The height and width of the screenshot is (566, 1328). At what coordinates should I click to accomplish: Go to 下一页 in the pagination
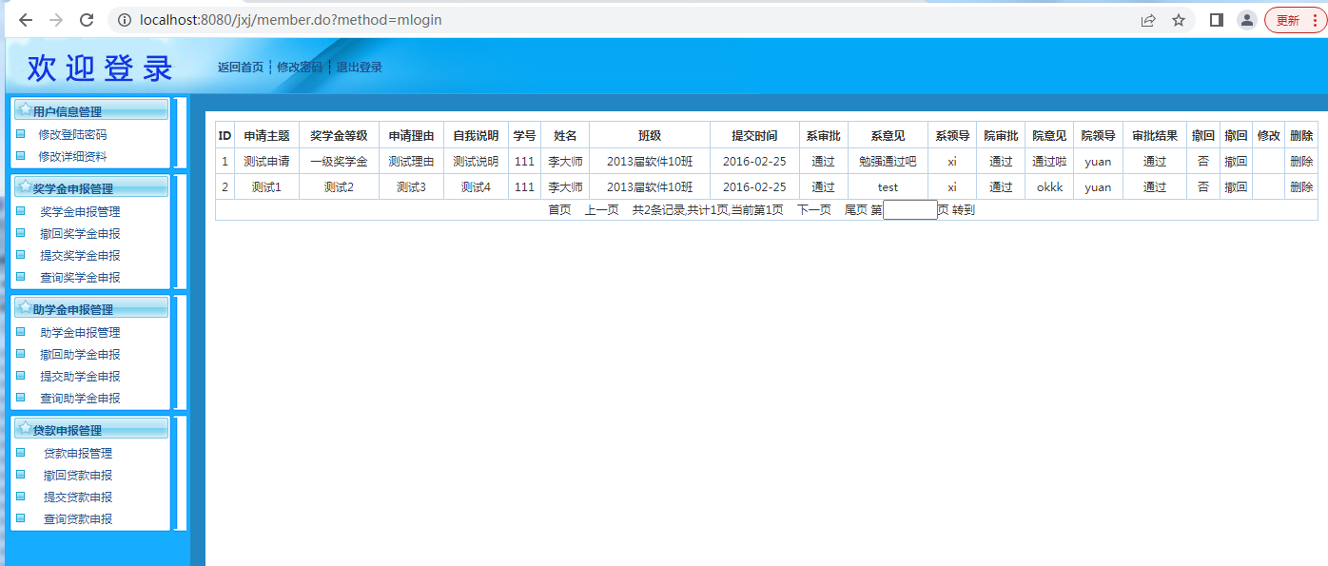(813, 210)
